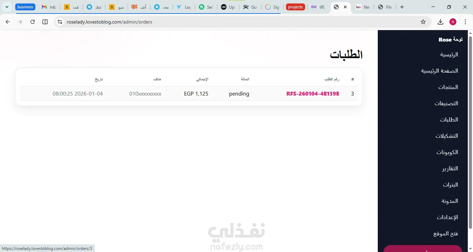This screenshot has width=473, height=252.
Task: View site information icon in address bar
Action: (60, 22)
